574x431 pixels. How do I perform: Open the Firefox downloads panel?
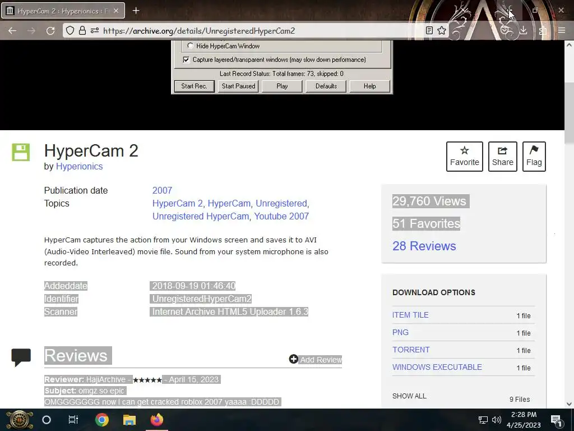[524, 31]
